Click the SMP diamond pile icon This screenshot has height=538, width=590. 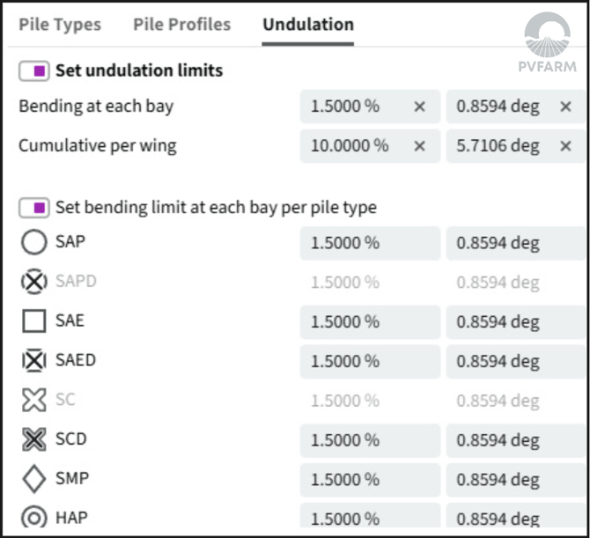point(33,479)
